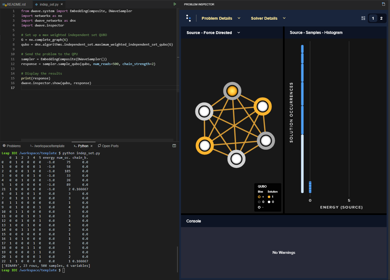
Task: Click the Source - Samples - Histogram title
Action: point(316,33)
